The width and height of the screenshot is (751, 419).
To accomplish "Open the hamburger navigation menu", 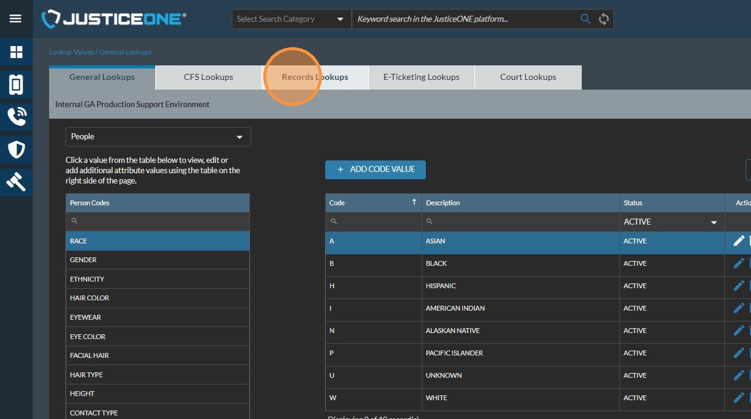I will [16, 19].
